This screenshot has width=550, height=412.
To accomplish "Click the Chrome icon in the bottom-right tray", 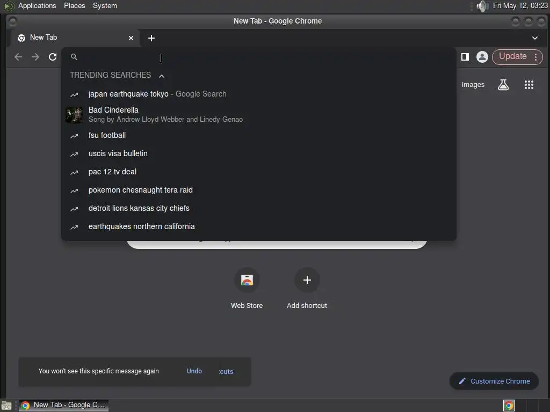I will click(509, 406).
